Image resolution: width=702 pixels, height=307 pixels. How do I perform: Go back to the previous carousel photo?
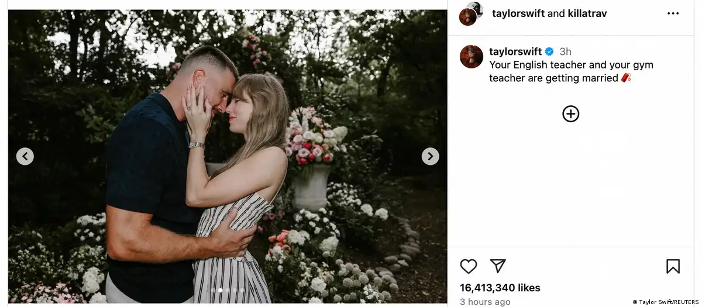click(x=25, y=156)
